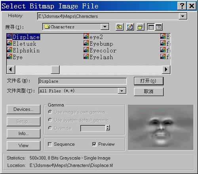Click the eye2 file icon

coord(86,36)
